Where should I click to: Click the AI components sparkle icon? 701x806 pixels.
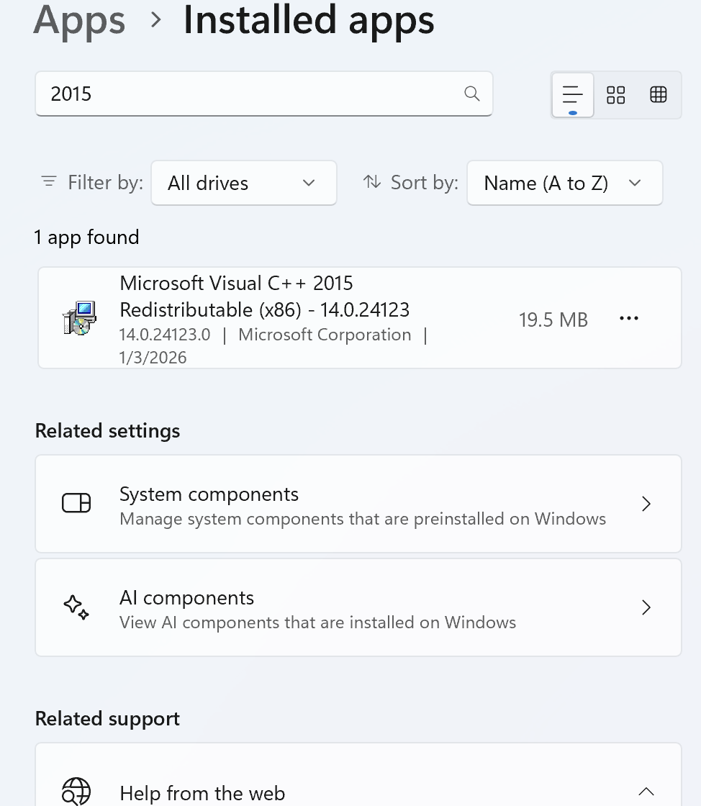76,607
